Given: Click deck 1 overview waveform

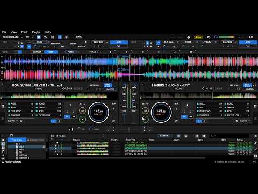Looking at the screenshot, I should click(59, 95).
